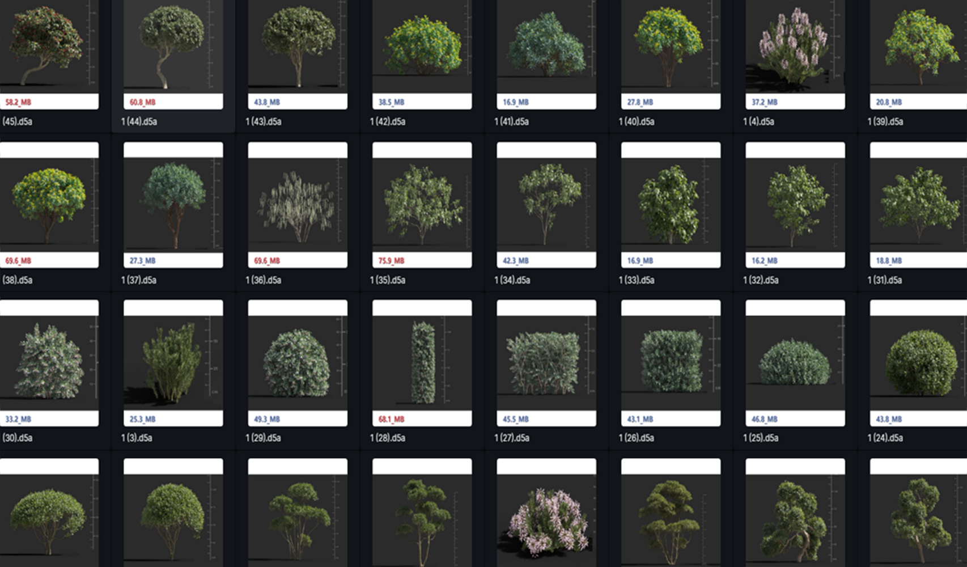
Task: Click the 1 (33).d5a file name
Action: click(637, 280)
